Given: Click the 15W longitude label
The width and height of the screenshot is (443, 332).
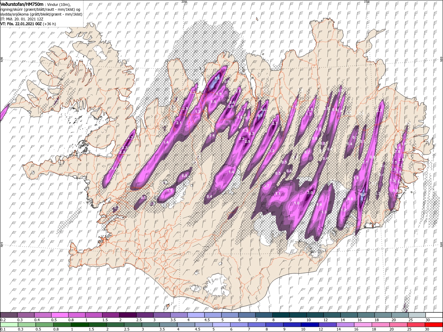Looking at the screenshot, I should pos(367,1).
